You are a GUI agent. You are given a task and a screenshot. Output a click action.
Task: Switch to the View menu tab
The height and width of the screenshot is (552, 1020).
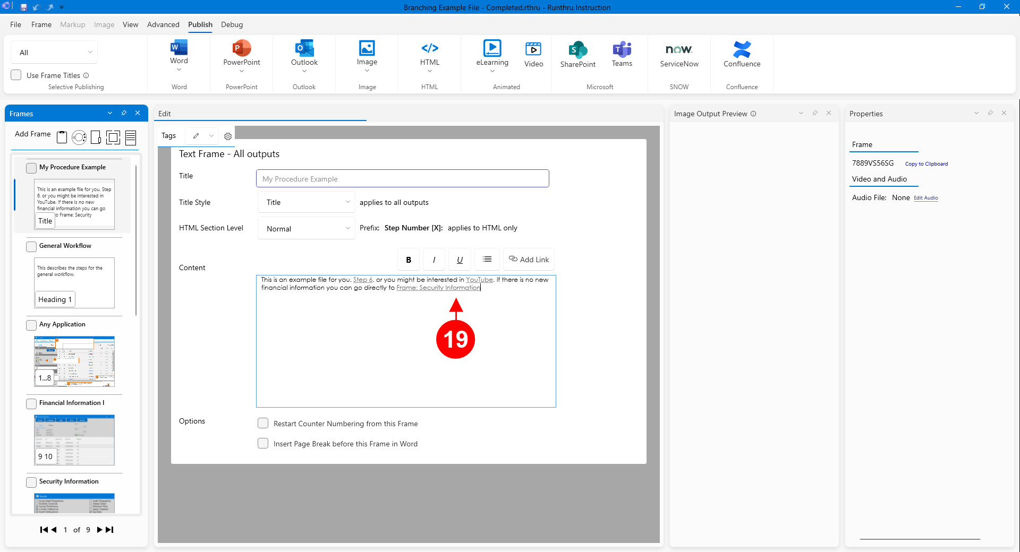click(130, 24)
